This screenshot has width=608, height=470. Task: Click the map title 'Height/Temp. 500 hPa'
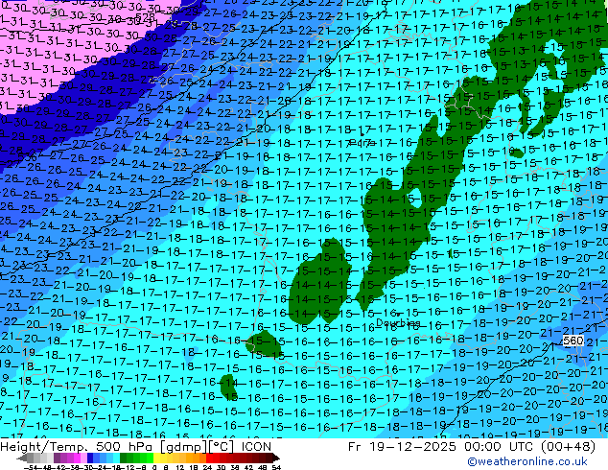(79, 447)
